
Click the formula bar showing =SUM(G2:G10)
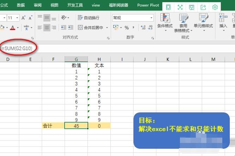click(x=117, y=48)
